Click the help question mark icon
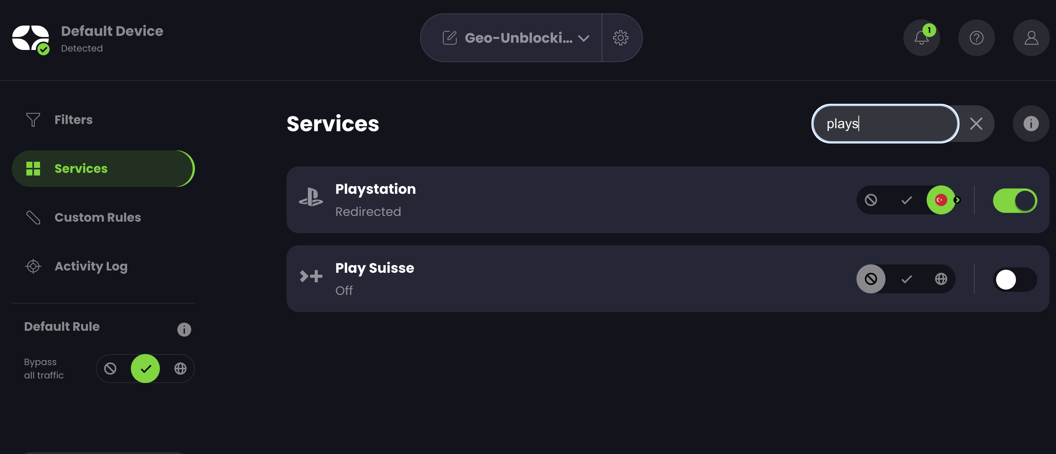The image size is (1056, 454). pos(976,37)
